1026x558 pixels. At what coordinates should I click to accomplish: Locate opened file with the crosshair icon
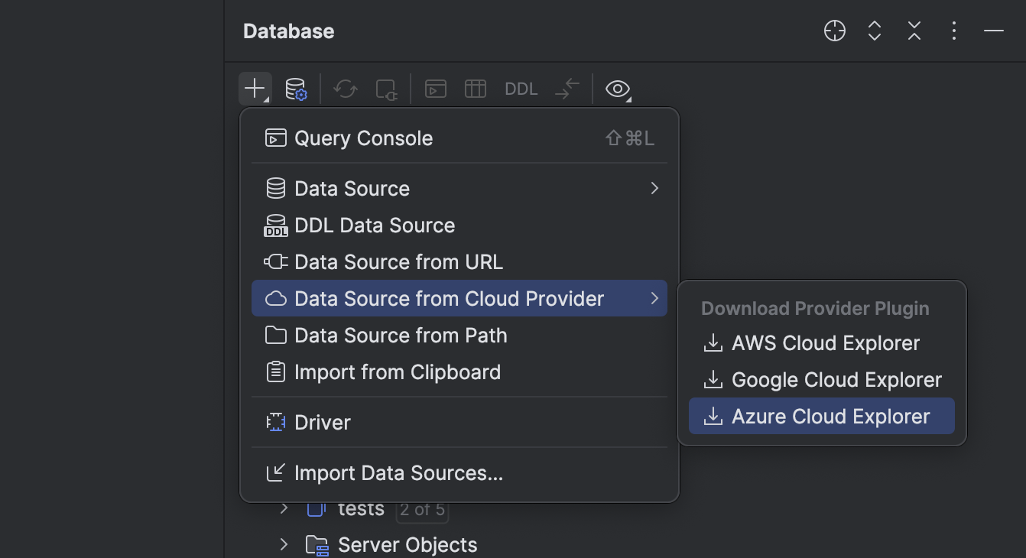click(834, 31)
